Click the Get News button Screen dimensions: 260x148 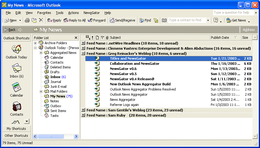point(236,20)
